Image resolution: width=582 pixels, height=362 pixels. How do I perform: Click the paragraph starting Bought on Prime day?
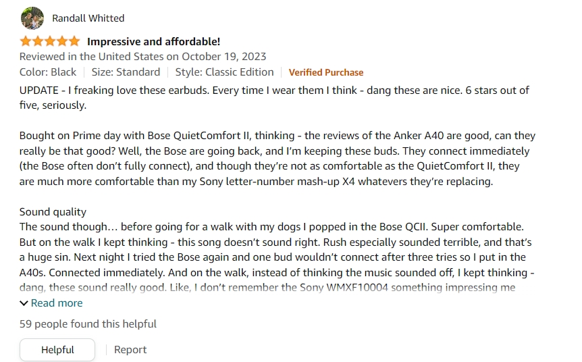[277, 159]
